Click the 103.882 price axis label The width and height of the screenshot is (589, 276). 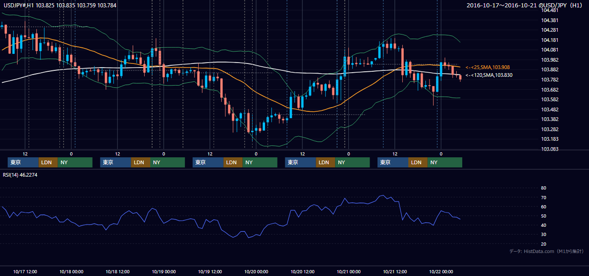pos(549,70)
